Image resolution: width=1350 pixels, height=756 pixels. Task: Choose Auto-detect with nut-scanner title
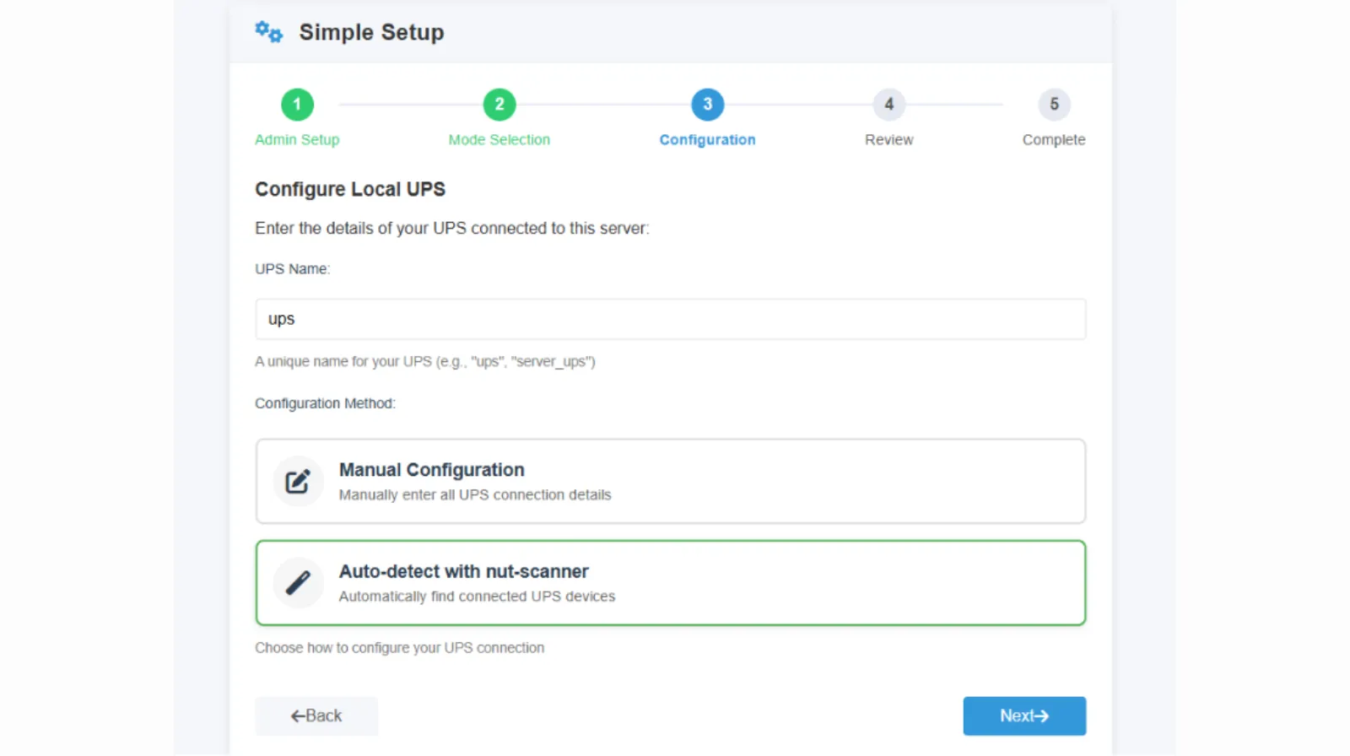pos(463,571)
